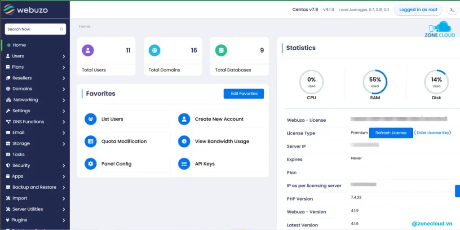Screen dimensions: 460x230
Task: Expand the Networking menu chevron
Action: [x=64, y=100]
